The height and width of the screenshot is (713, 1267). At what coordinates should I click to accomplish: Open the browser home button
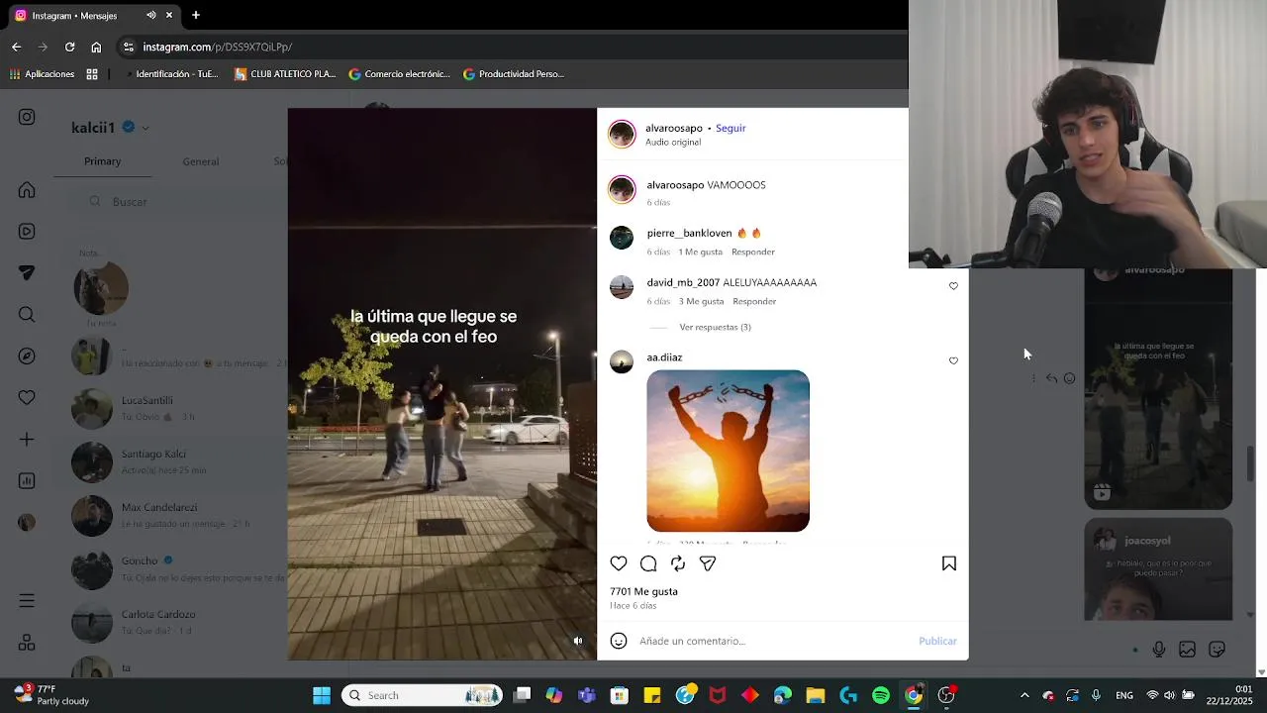(x=96, y=47)
